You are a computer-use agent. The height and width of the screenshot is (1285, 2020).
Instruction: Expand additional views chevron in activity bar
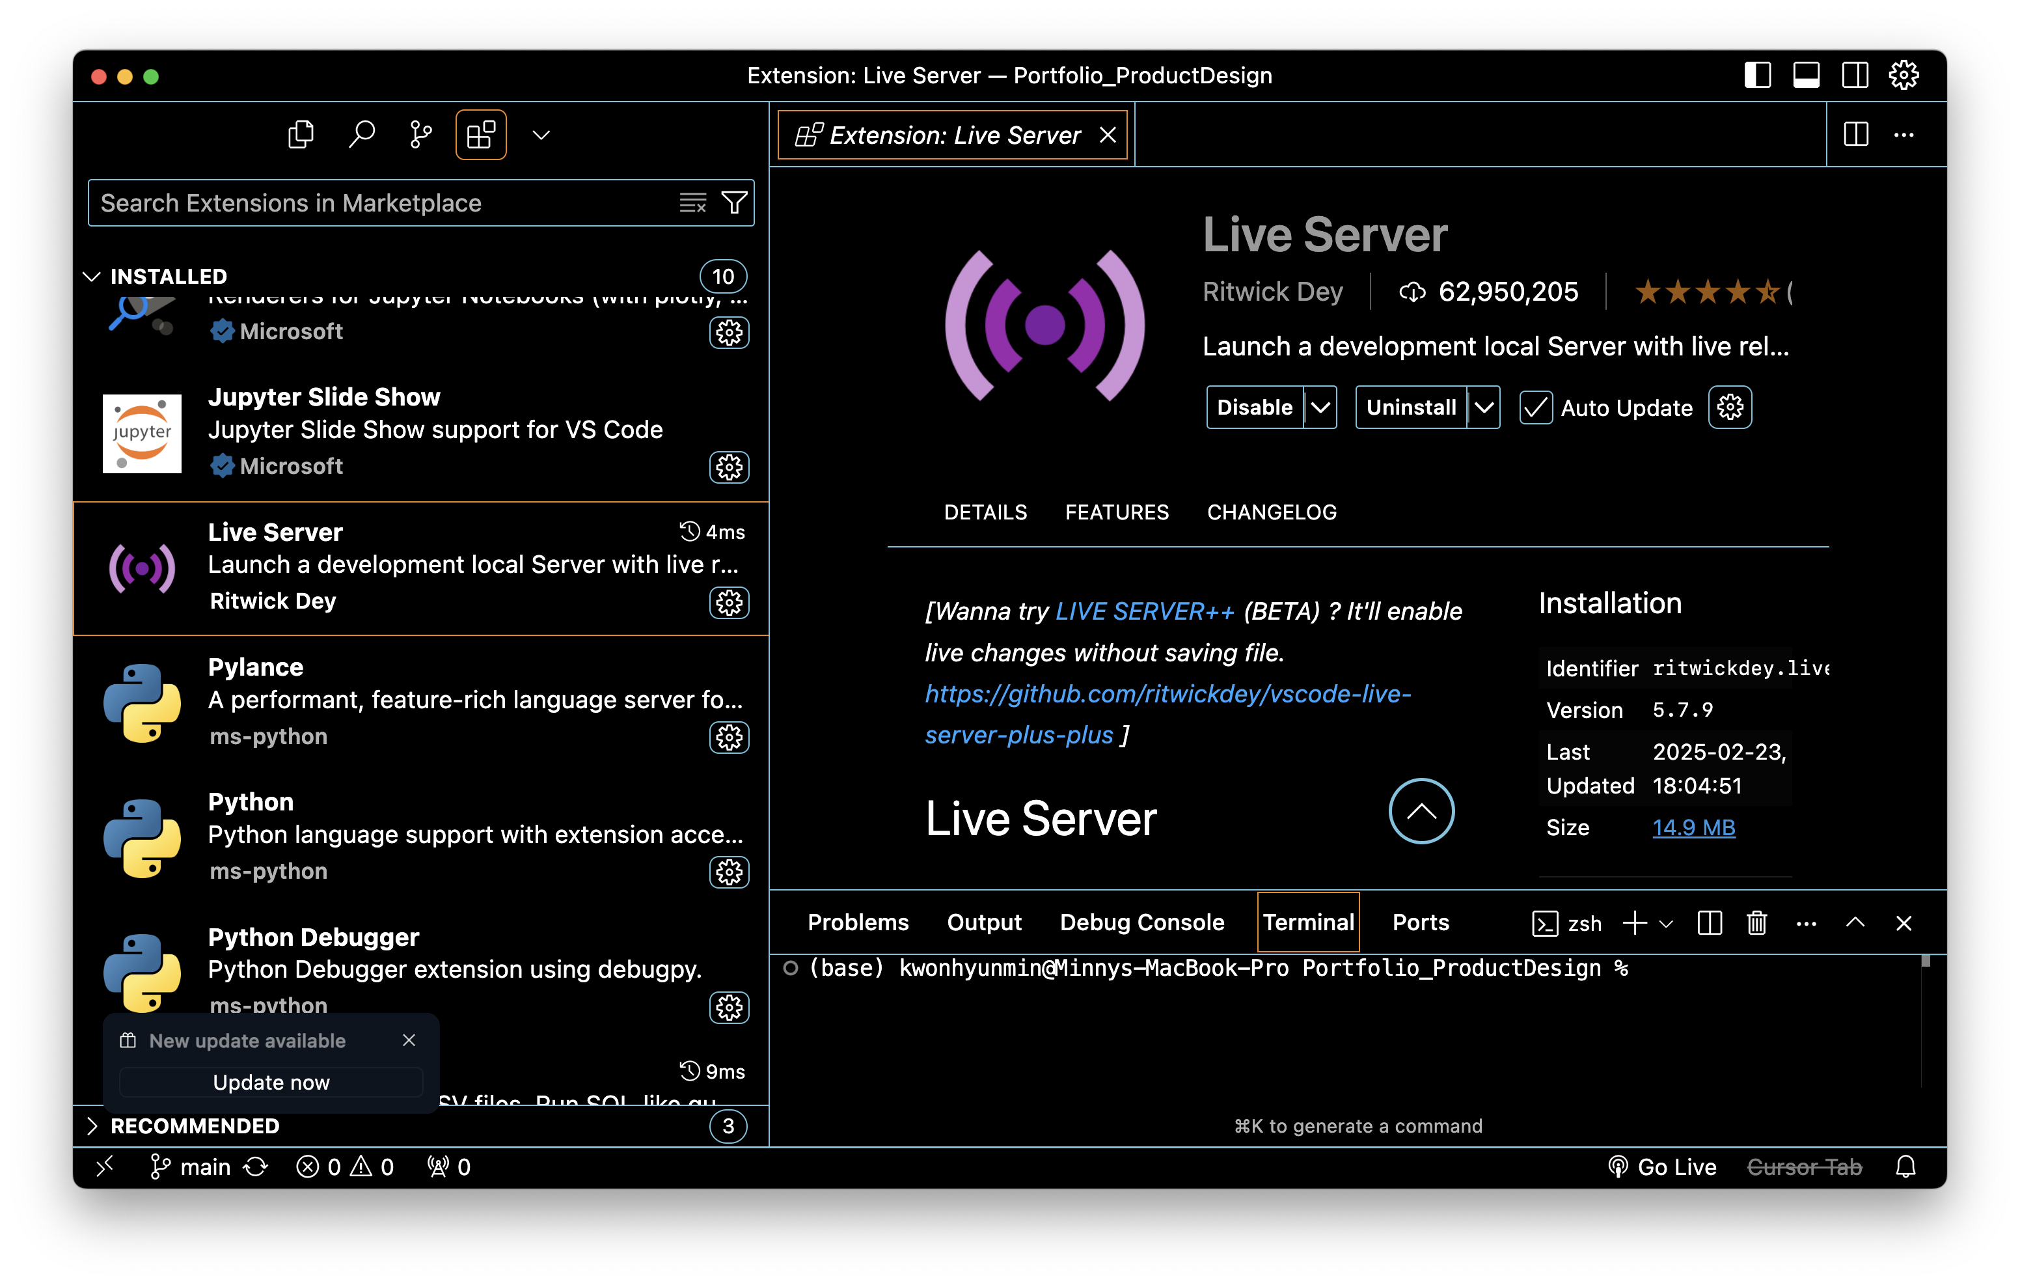pos(541,135)
